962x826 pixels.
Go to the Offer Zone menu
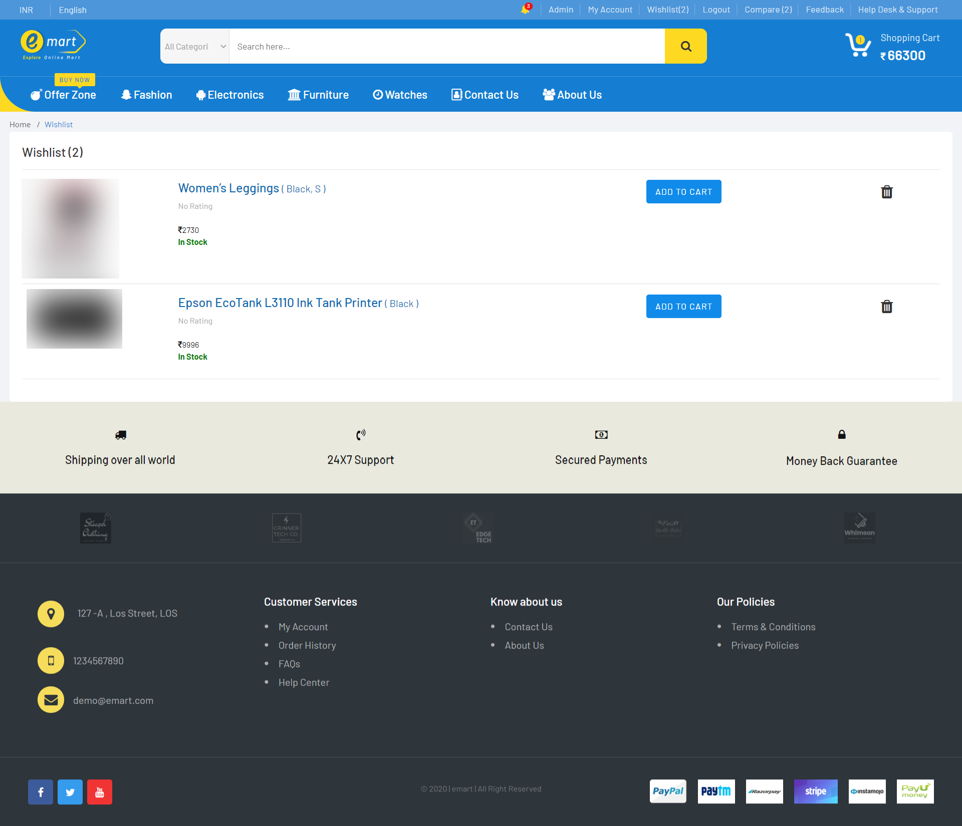[64, 95]
